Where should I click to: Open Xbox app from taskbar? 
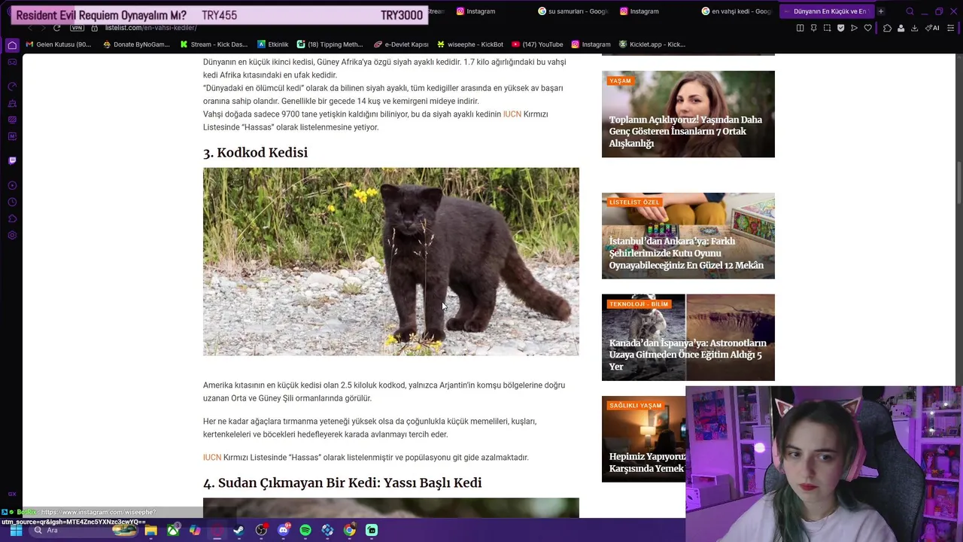[x=173, y=530]
